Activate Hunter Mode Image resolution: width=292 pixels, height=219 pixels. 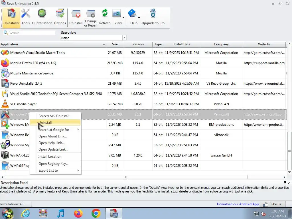42,17
